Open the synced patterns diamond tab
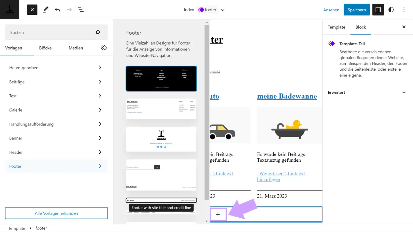This screenshot has height=232, width=413. point(104,48)
